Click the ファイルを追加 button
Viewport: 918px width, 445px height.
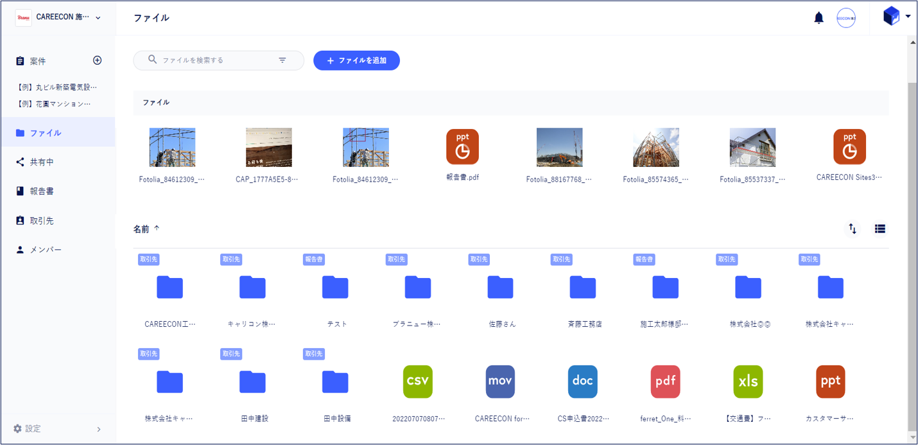356,60
